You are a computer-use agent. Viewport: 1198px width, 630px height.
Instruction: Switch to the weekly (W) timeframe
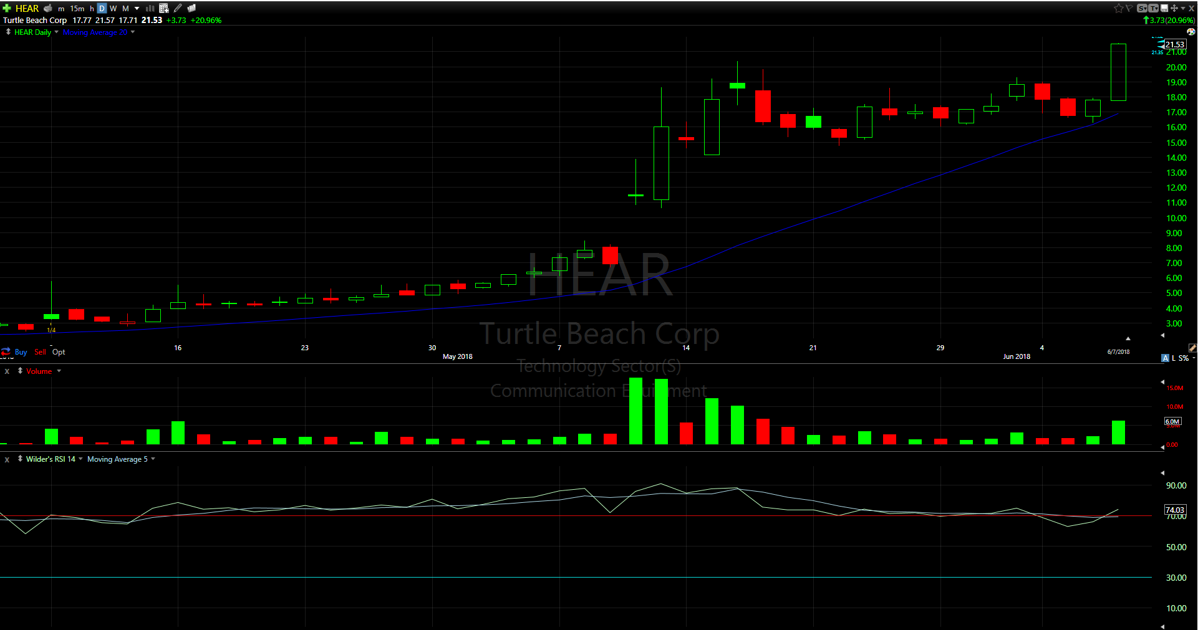point(114,8)
